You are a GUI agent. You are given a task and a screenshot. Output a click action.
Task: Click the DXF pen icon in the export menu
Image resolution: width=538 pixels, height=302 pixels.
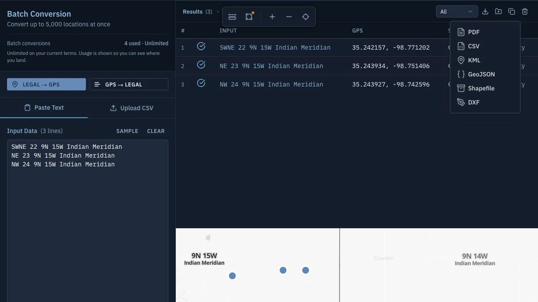461,102
